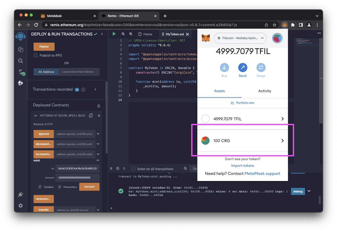Open the 100 CRG token row
This screenshot has width=337, height=231.
pyautogui.click(x=243, y=141)
